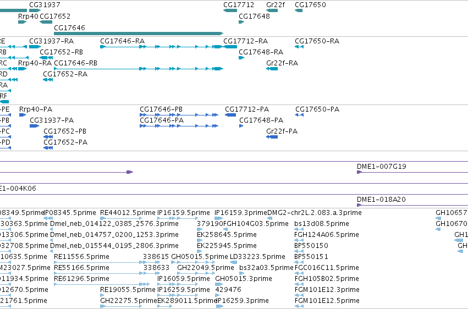The height and width of the screenshot is (309, 468).
Task: Click EST GH05015.3prime
Action: [x=219, y=285]
